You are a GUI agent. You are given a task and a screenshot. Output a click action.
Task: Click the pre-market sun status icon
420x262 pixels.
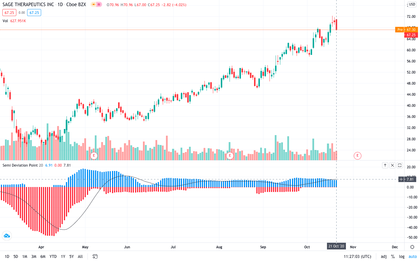click(x=93, y=4)
